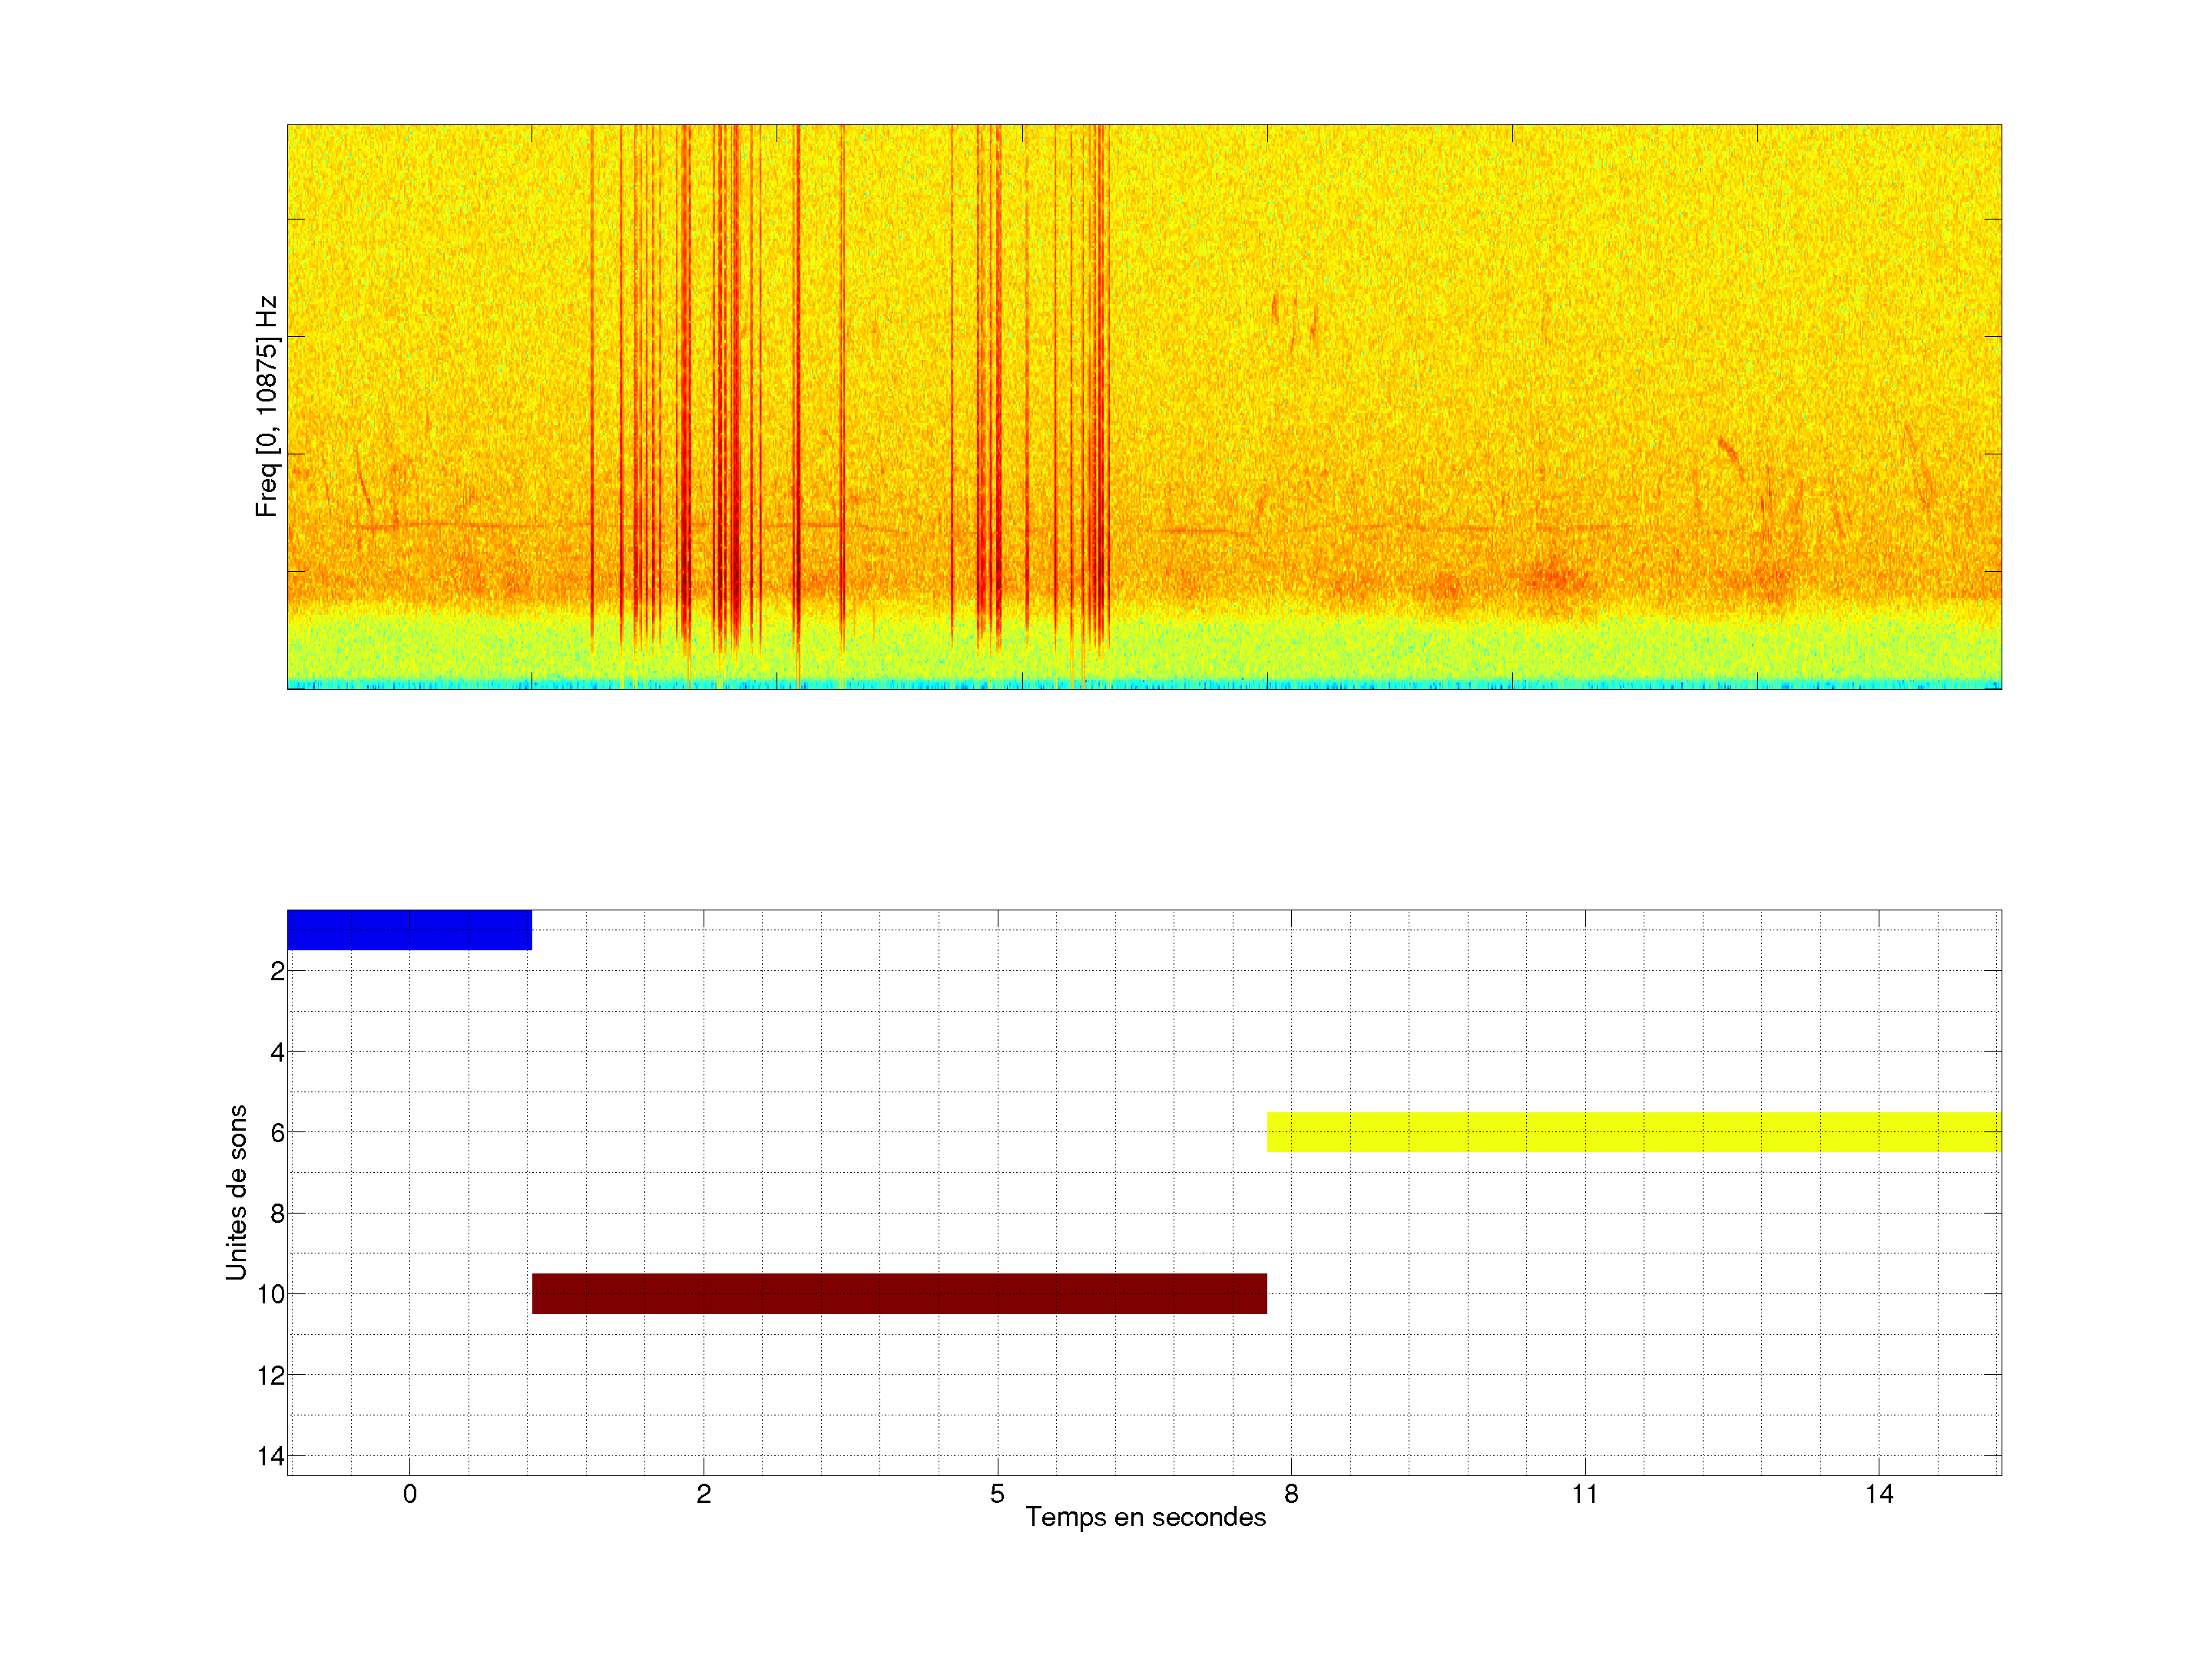Image resolution: width=2212 pixels, height=1658 pixels.
Task: Click the 'Unites de sons' axis label
Action: (236, 1192)
